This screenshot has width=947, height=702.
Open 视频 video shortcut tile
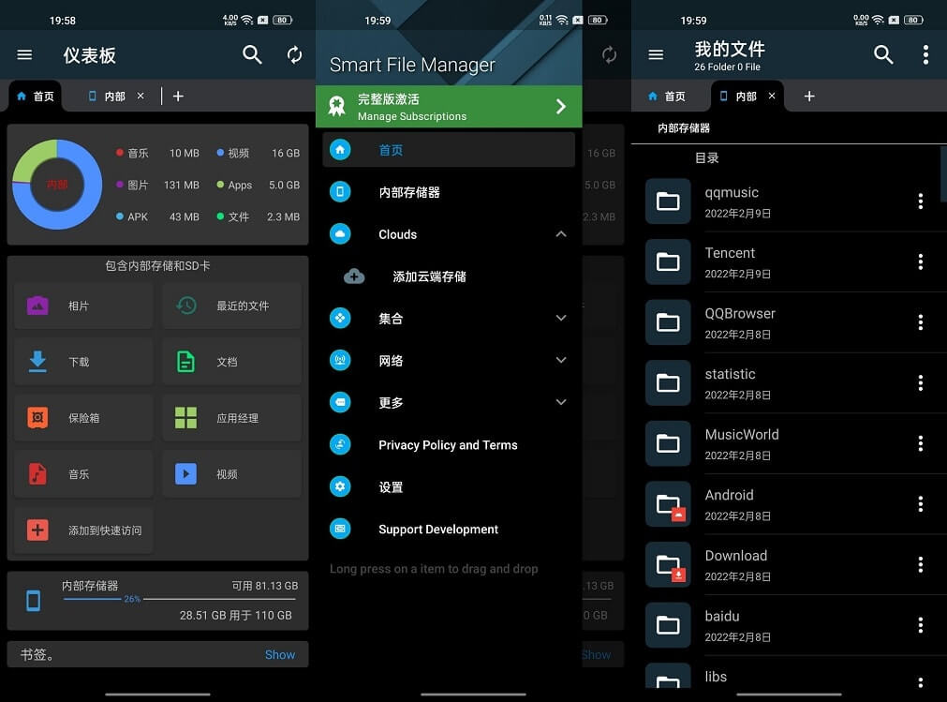[231, 473]
